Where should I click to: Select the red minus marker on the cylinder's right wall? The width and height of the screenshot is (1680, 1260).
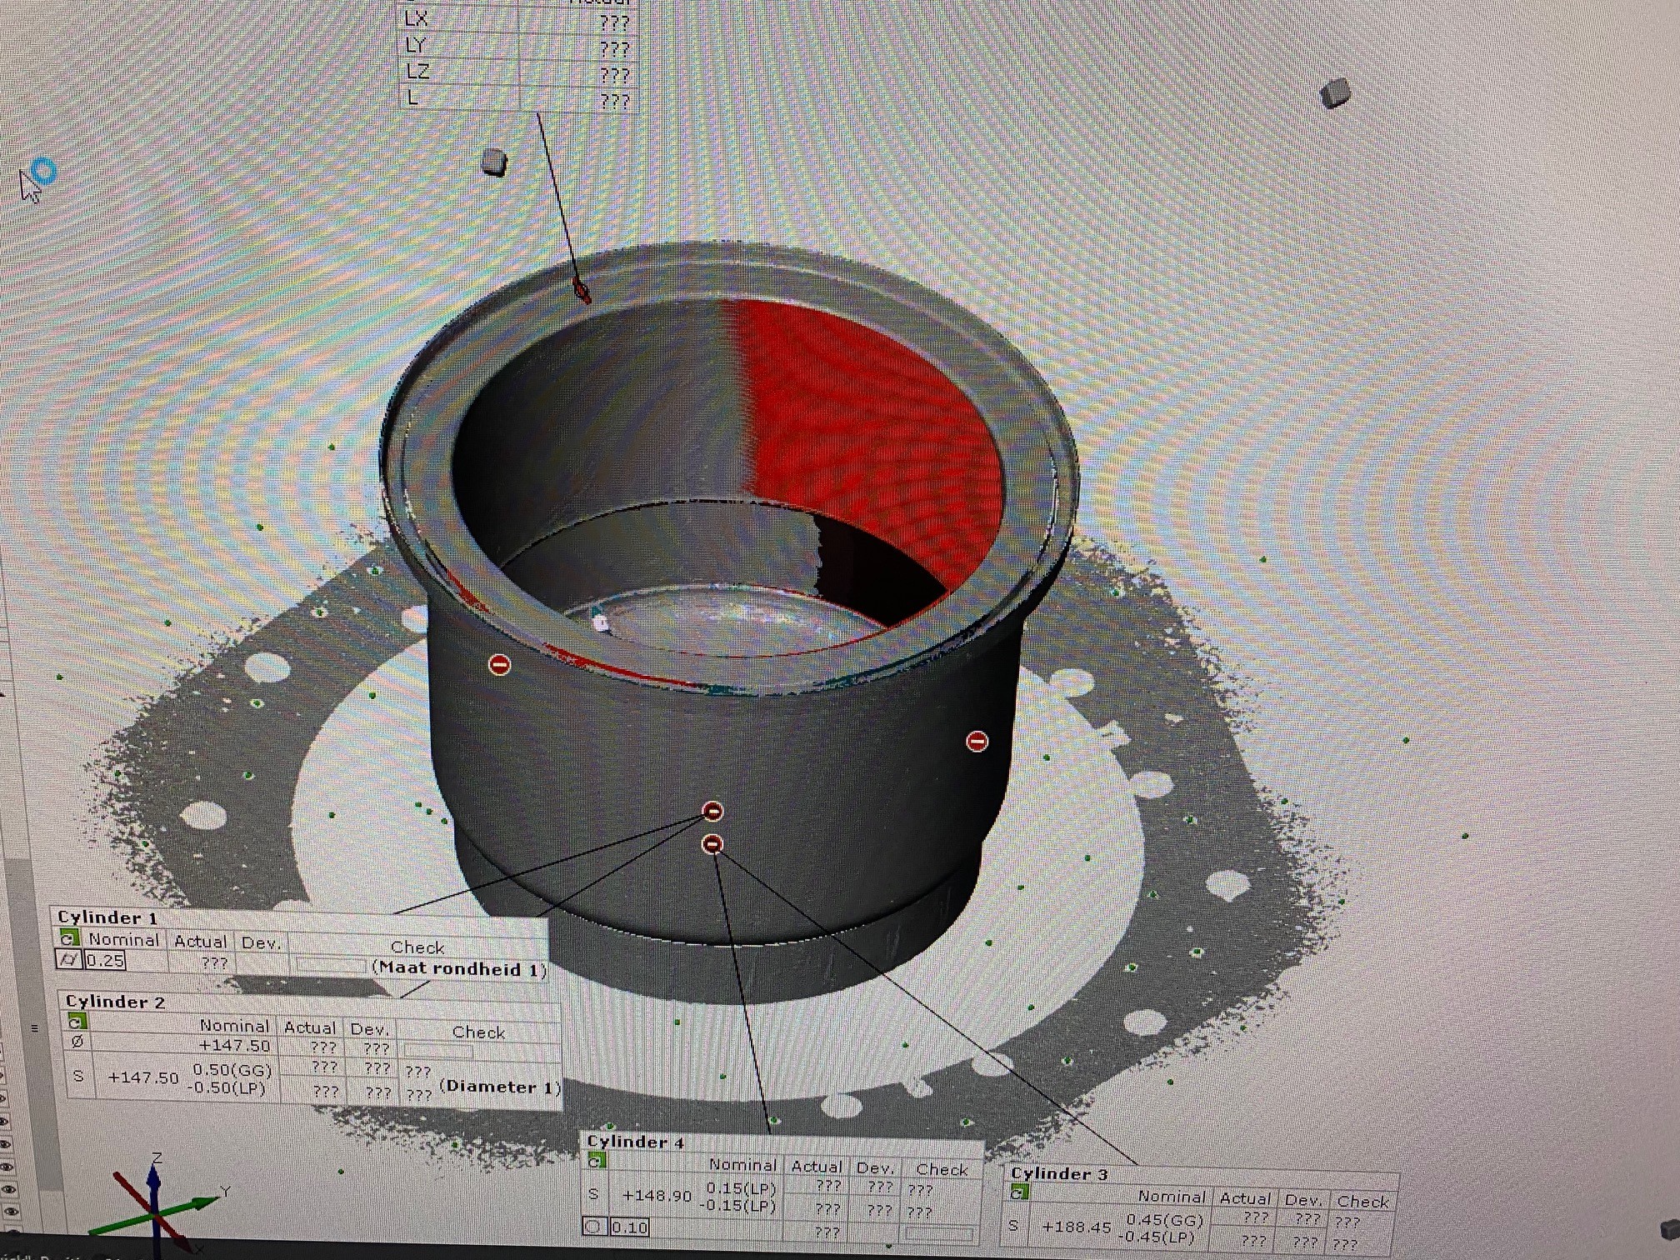tap(977, 741)
